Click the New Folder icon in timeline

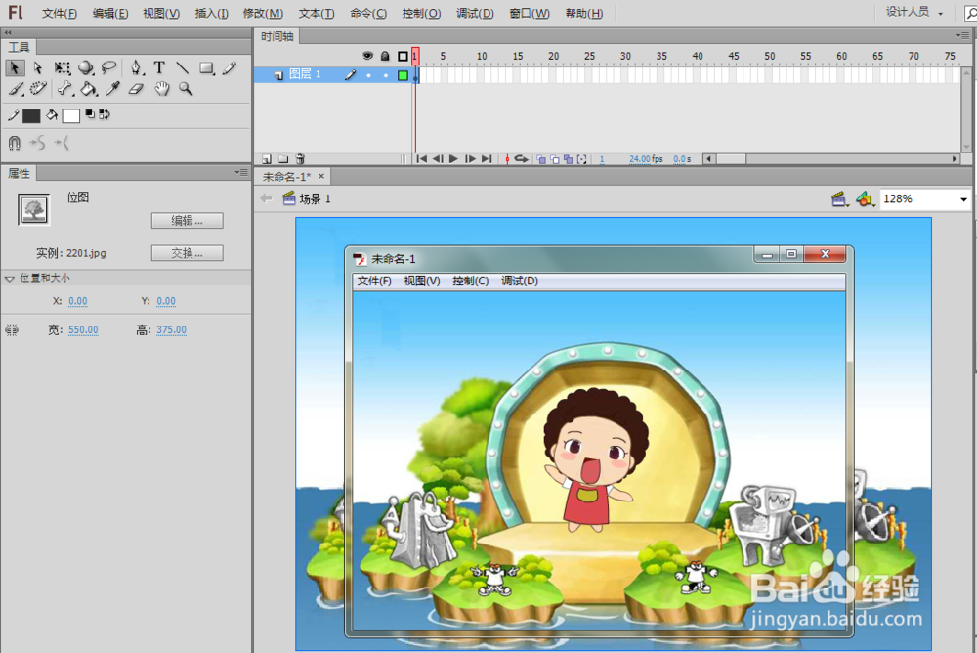pyautogui.click(x=283, y=159)
